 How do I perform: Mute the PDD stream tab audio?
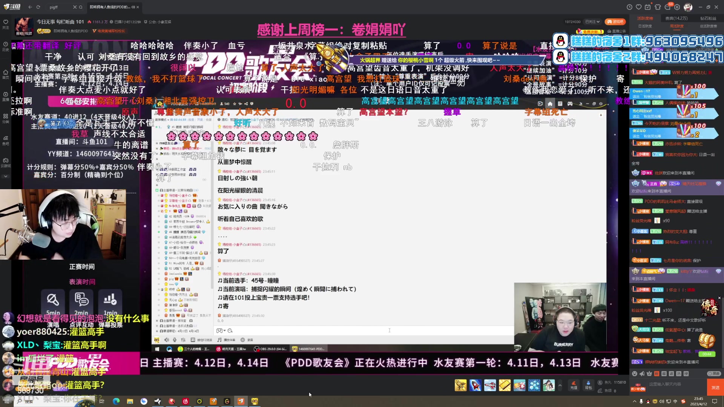(133, 7)
